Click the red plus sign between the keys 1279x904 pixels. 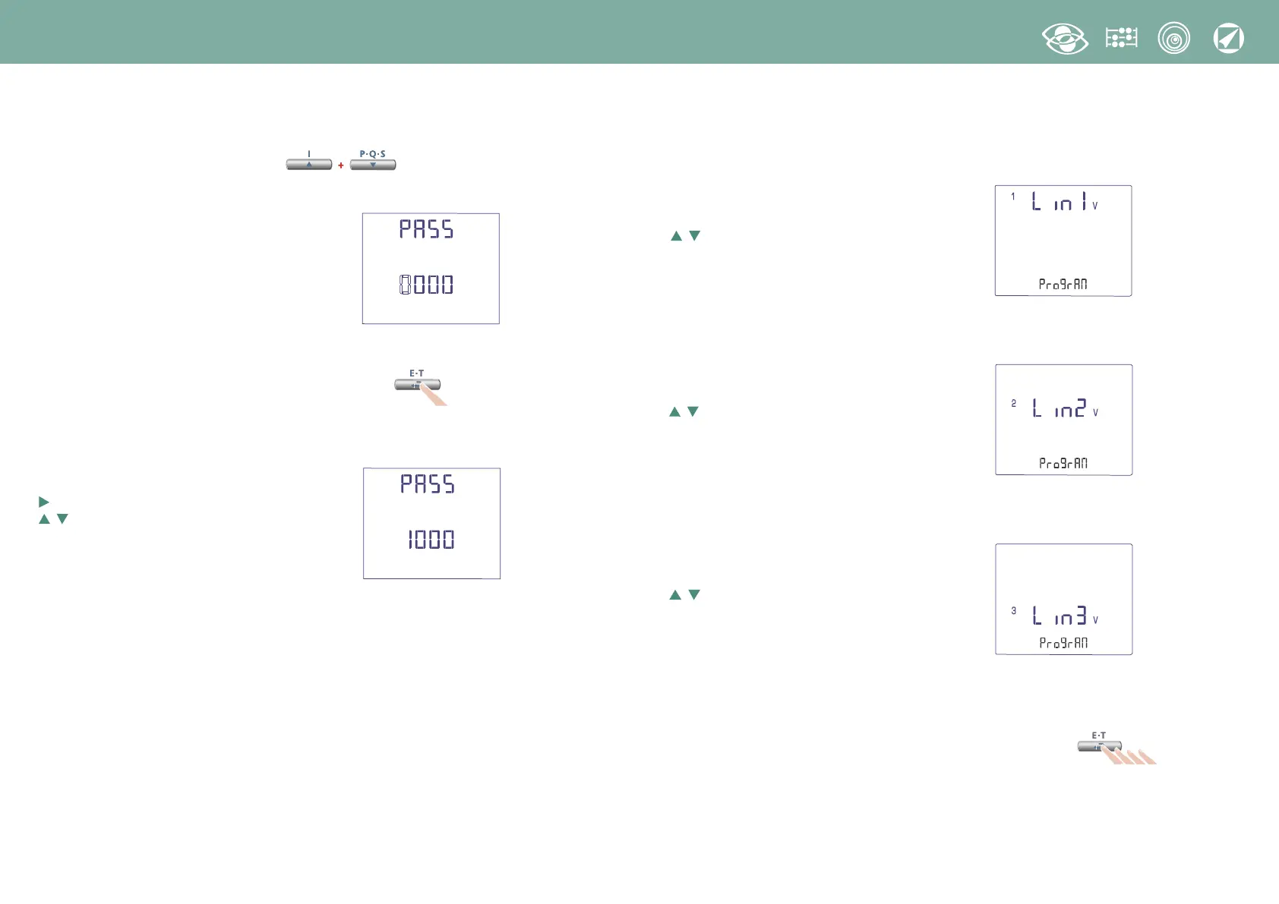pos(341,165)
